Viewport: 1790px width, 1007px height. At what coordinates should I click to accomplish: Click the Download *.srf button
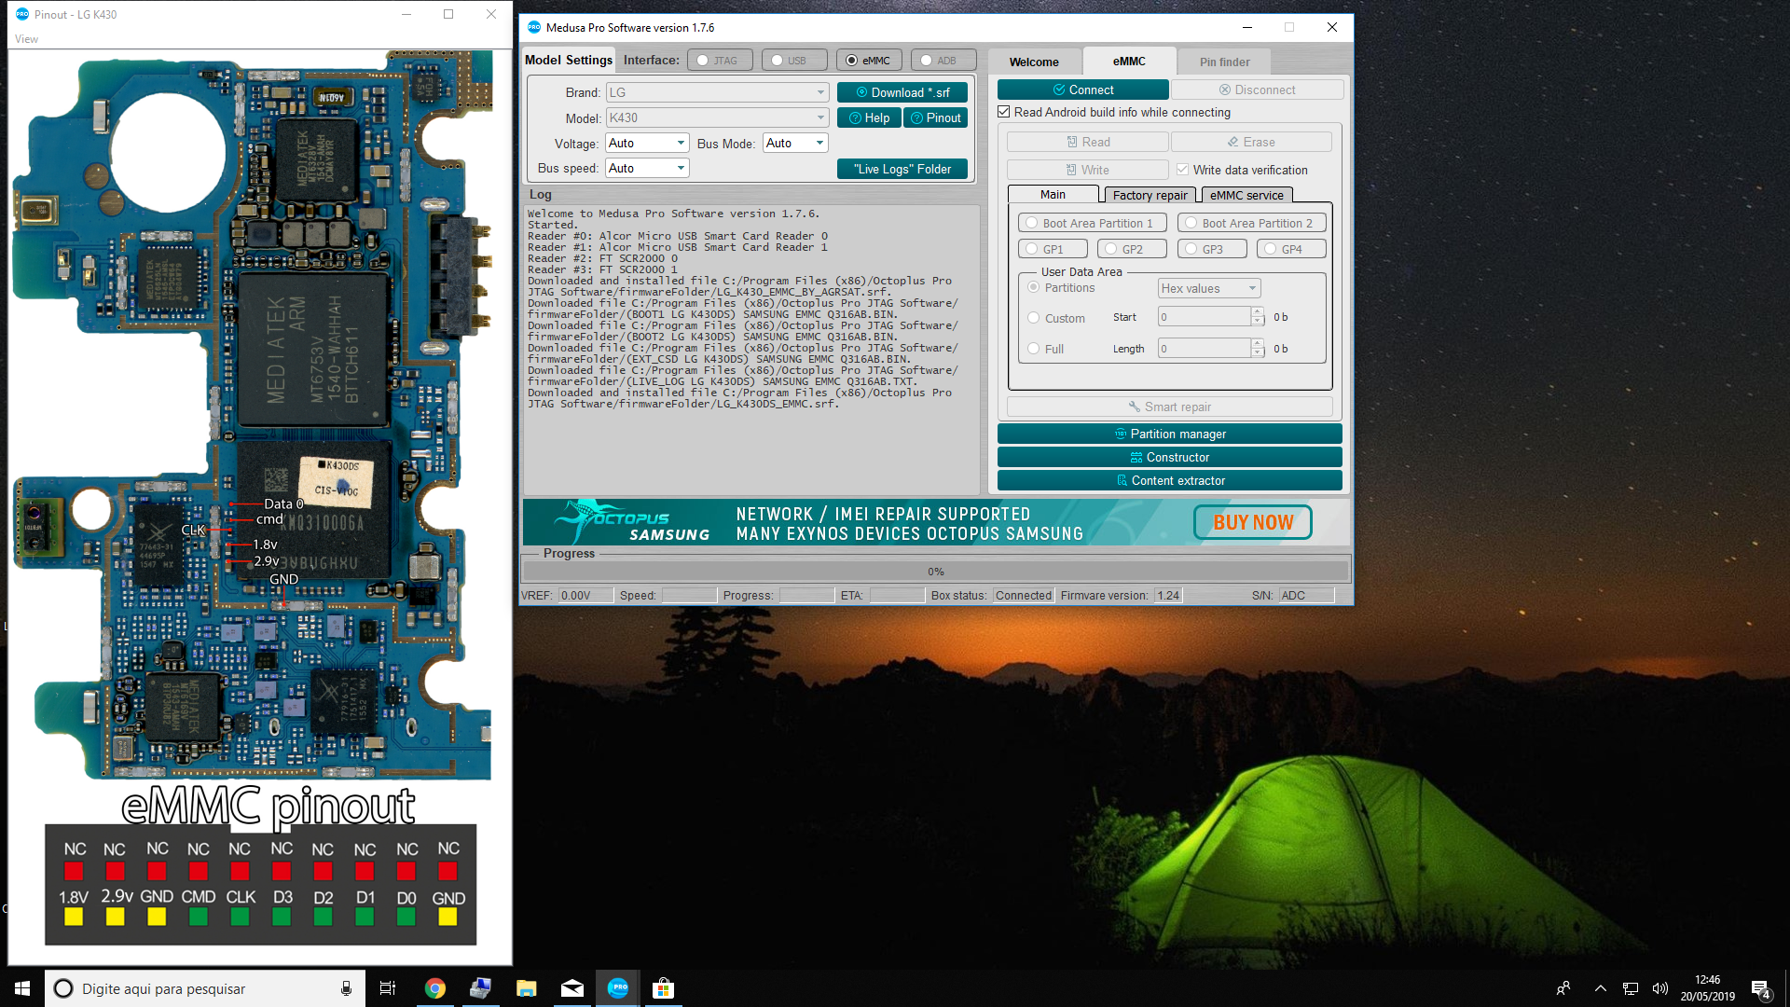click(902, 92)
